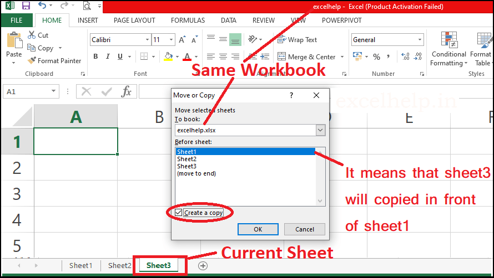
Task: Toggle Italic formatting
Action: point(108,56)
